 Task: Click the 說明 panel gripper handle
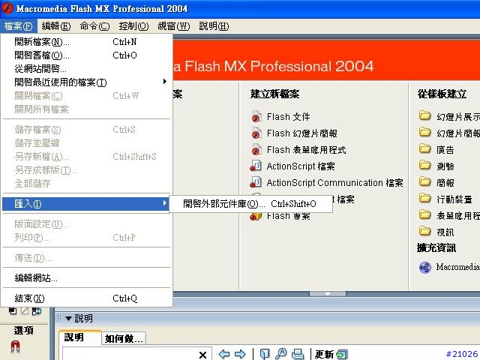point(59,319)
